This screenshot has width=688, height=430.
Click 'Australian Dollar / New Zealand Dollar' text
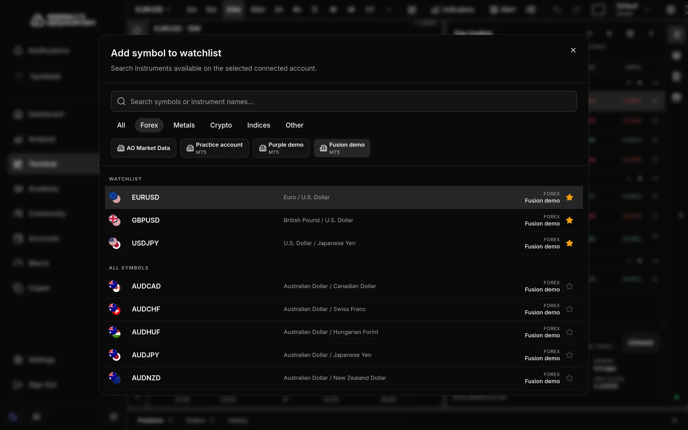pos(335,378)
